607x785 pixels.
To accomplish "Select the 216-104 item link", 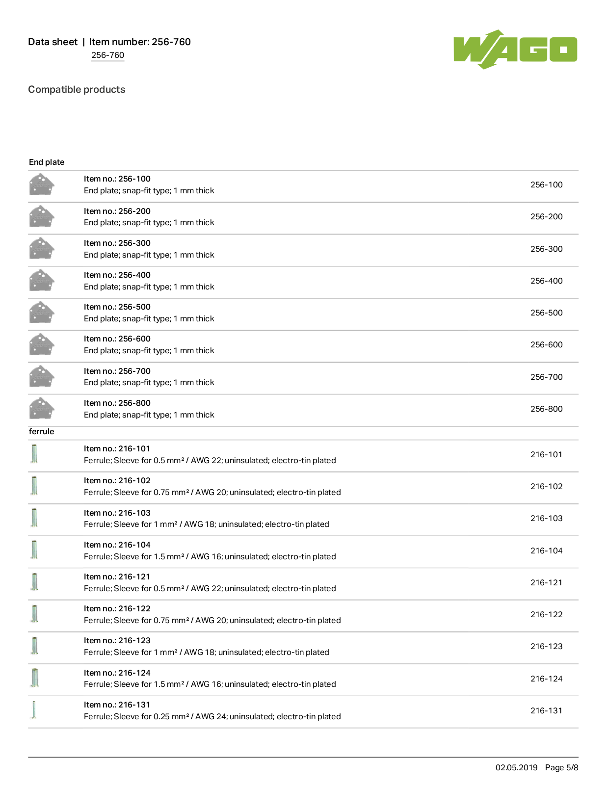I will 546,551.
